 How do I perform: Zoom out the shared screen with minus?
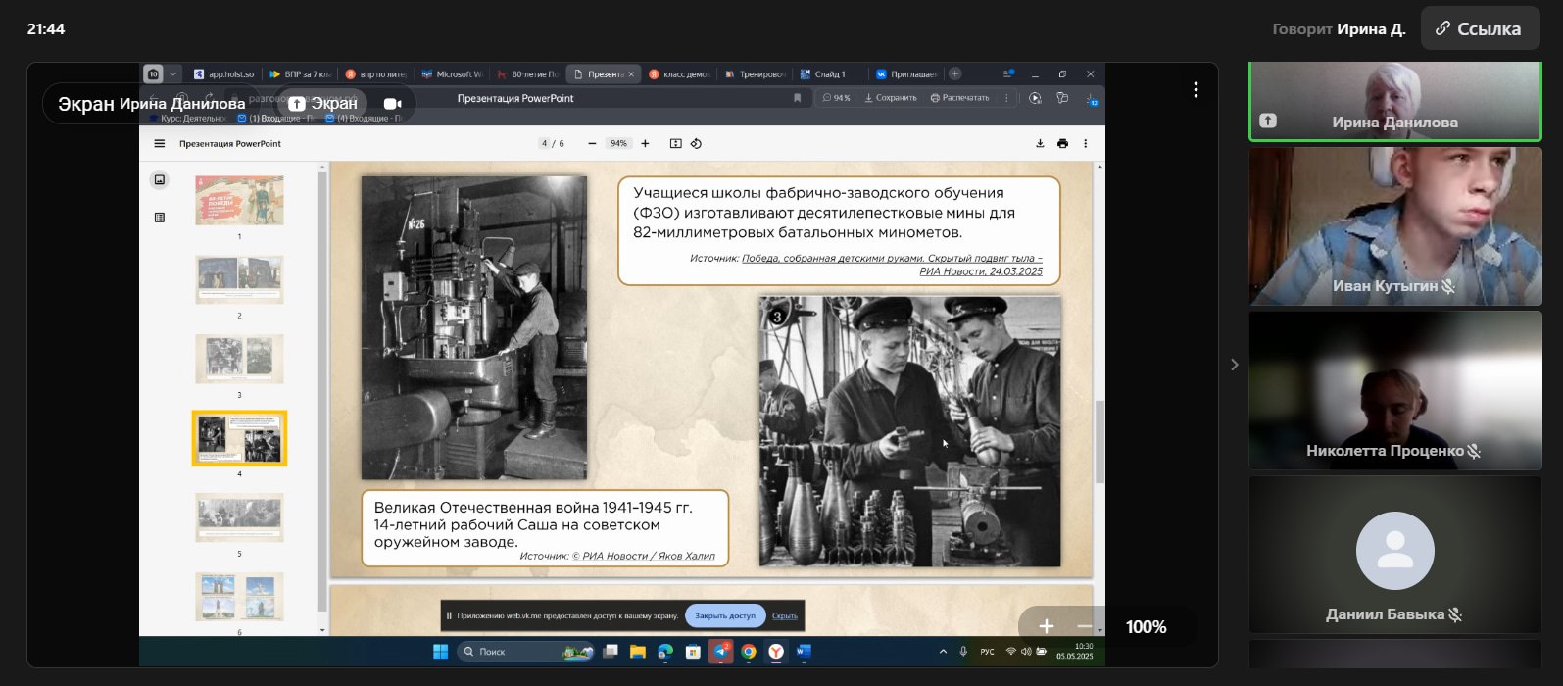pos(1084,626)
